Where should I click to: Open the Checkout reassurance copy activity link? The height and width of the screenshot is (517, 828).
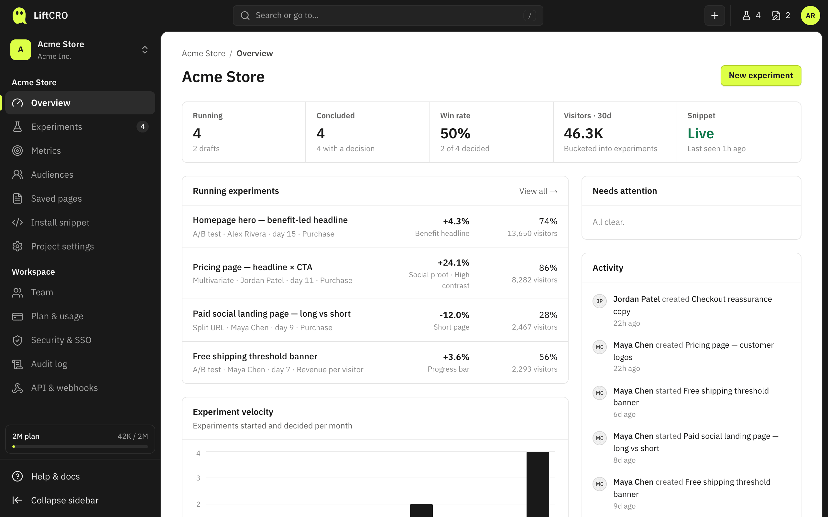[692, 305]
